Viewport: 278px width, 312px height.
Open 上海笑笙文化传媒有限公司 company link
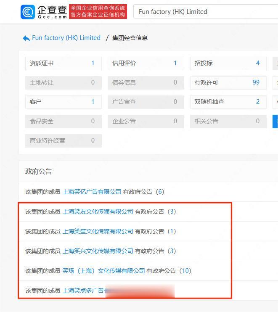pyautogui.click(x=98, y=231)
